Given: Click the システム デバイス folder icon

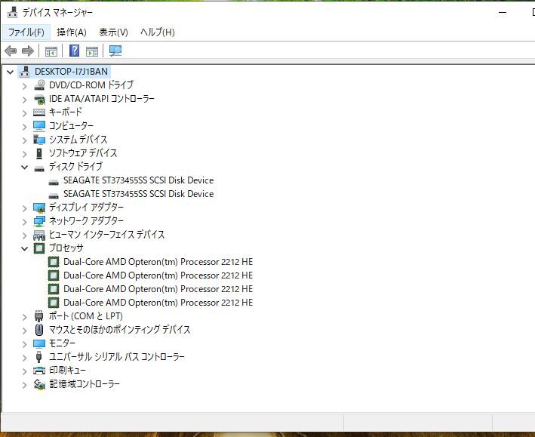Looking at the screenshot, I should [x=39, y=140].
